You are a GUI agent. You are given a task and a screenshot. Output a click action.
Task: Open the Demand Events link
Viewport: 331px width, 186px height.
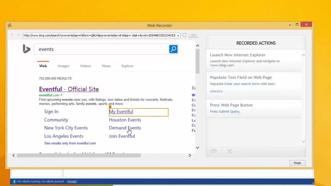coord(125,128)
